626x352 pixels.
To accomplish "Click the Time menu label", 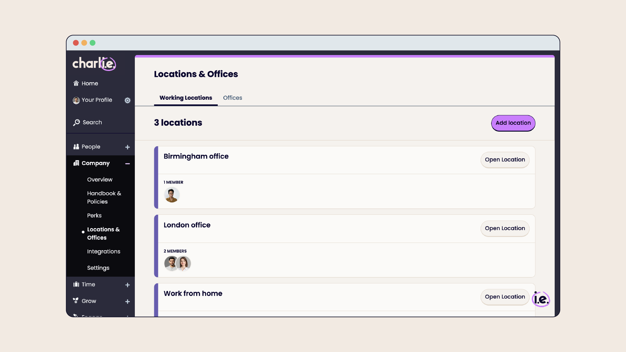I will click(x=88, y=284).
